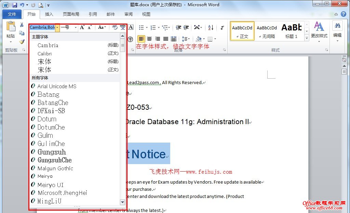Choose Malgun Gothic font from list
Viewport: 350px width, 213px height.
tap(75, 168)
